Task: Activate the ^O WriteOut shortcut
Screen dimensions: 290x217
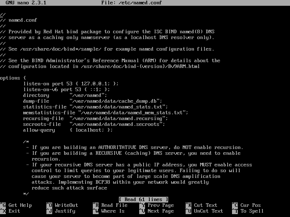Action: click(x=62, y=205)
